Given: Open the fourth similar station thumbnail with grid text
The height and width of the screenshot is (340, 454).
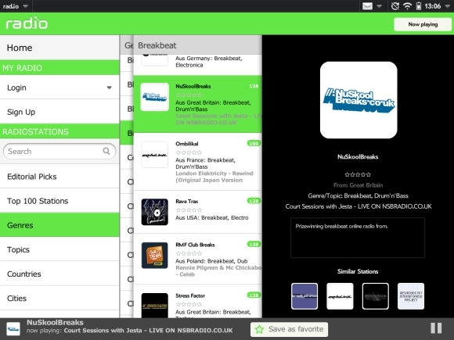Looking at the screenshot, I should tap(411, 296).
